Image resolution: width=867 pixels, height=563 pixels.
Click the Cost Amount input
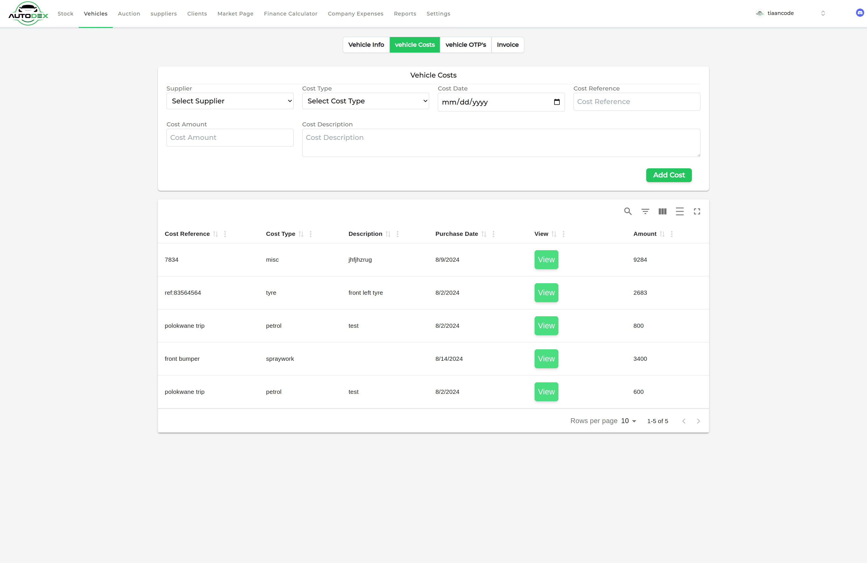(230, 137)
